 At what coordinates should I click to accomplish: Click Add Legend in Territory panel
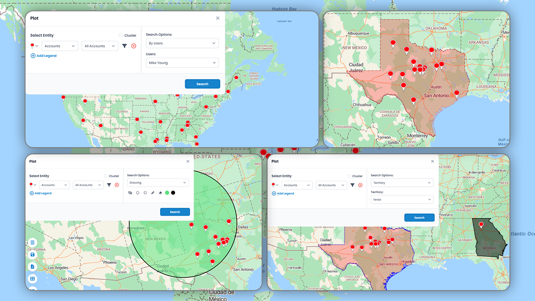(x=283, y=194)
